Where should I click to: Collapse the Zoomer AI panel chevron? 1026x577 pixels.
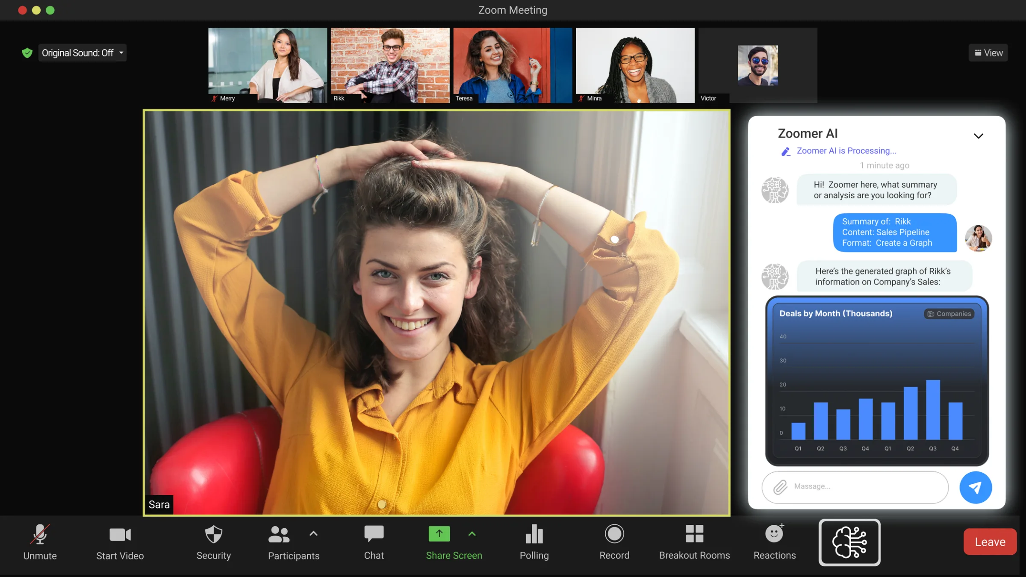978,136
